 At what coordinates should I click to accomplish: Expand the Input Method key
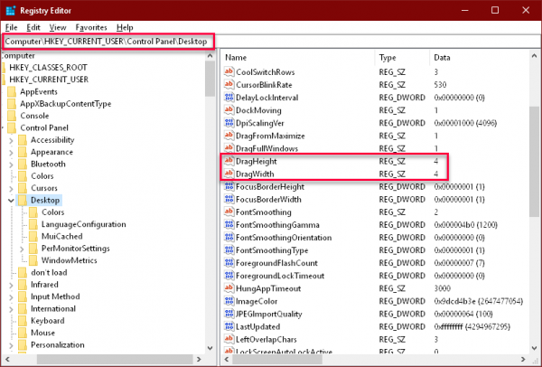pos(11,297)
